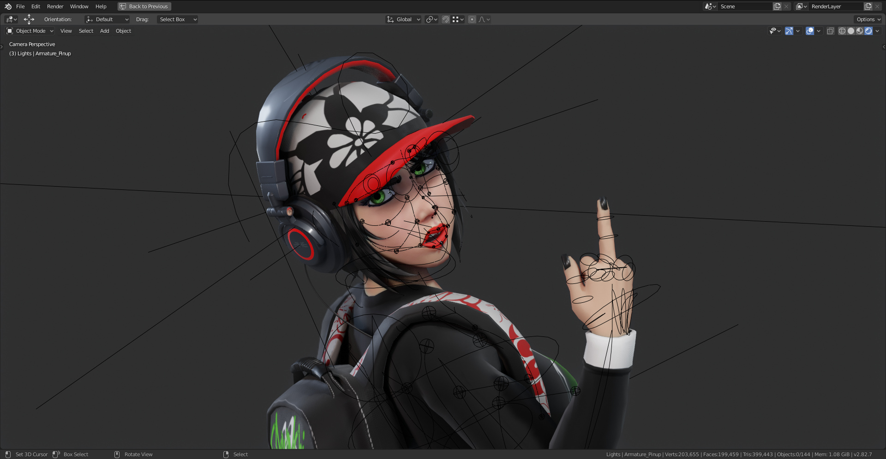The height and width of the screenshot is (459, 886).
Task: Click the Verts:203,655 scene statistic
Action: pyautogui.click(x=682, y=454)
